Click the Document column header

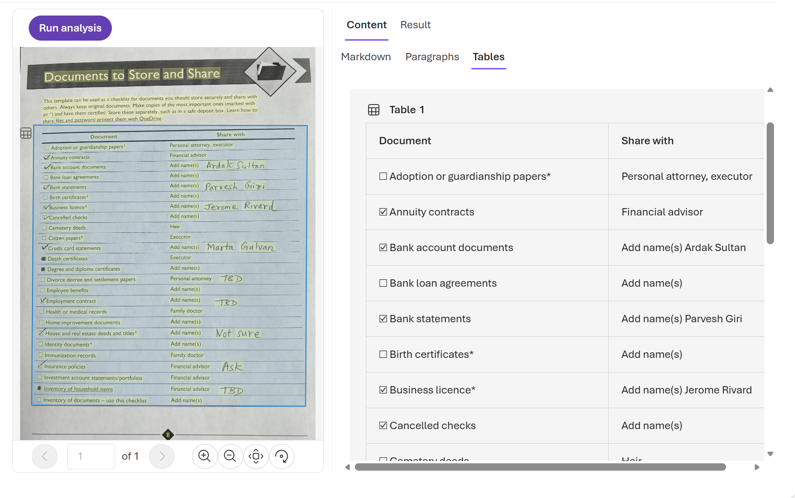click(x=487, y=141)
